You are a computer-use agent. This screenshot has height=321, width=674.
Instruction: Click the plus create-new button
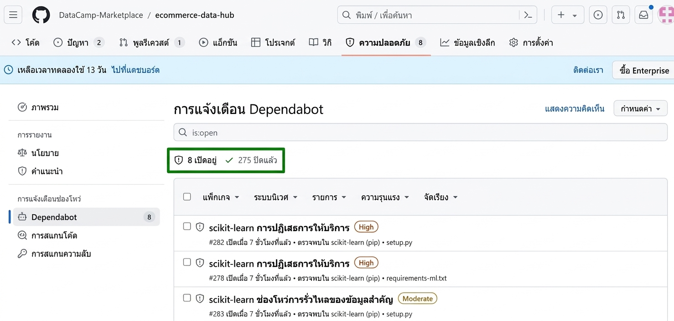click(561, 15)
